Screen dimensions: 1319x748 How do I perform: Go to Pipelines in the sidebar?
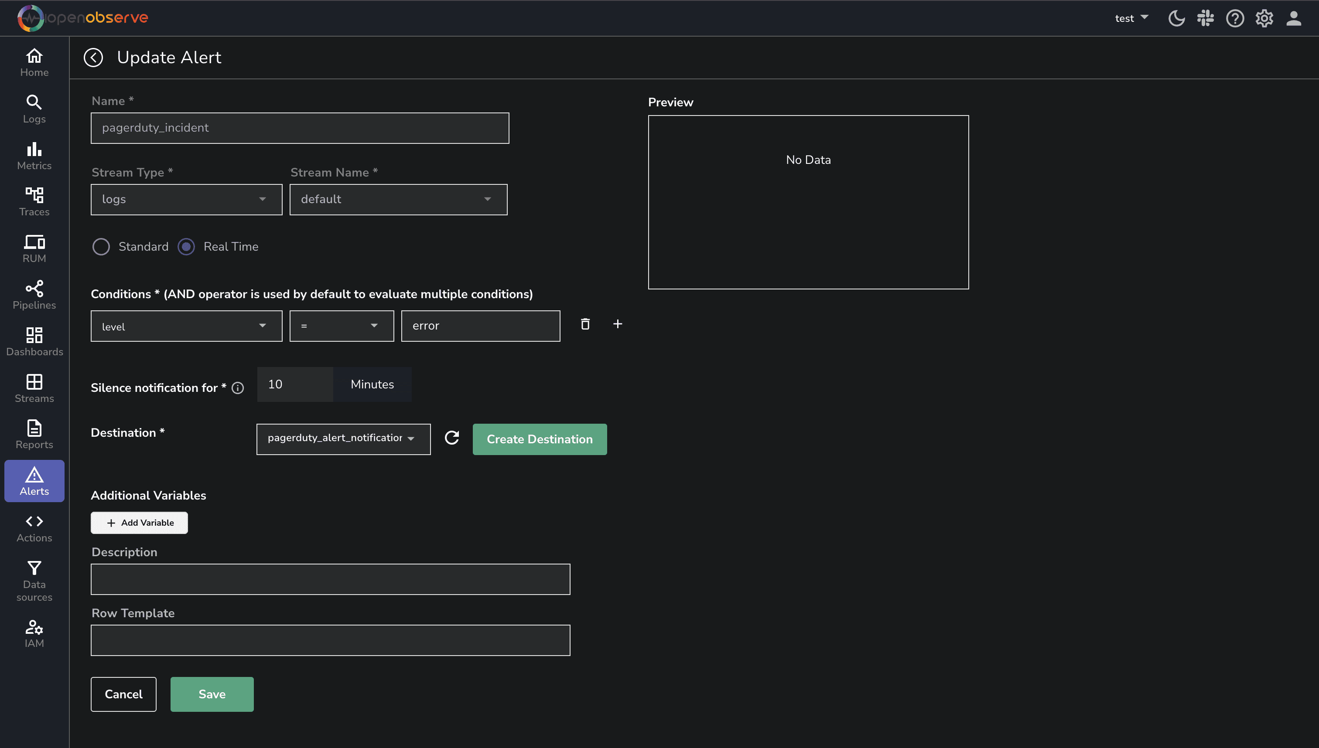[x=34, y=295]
